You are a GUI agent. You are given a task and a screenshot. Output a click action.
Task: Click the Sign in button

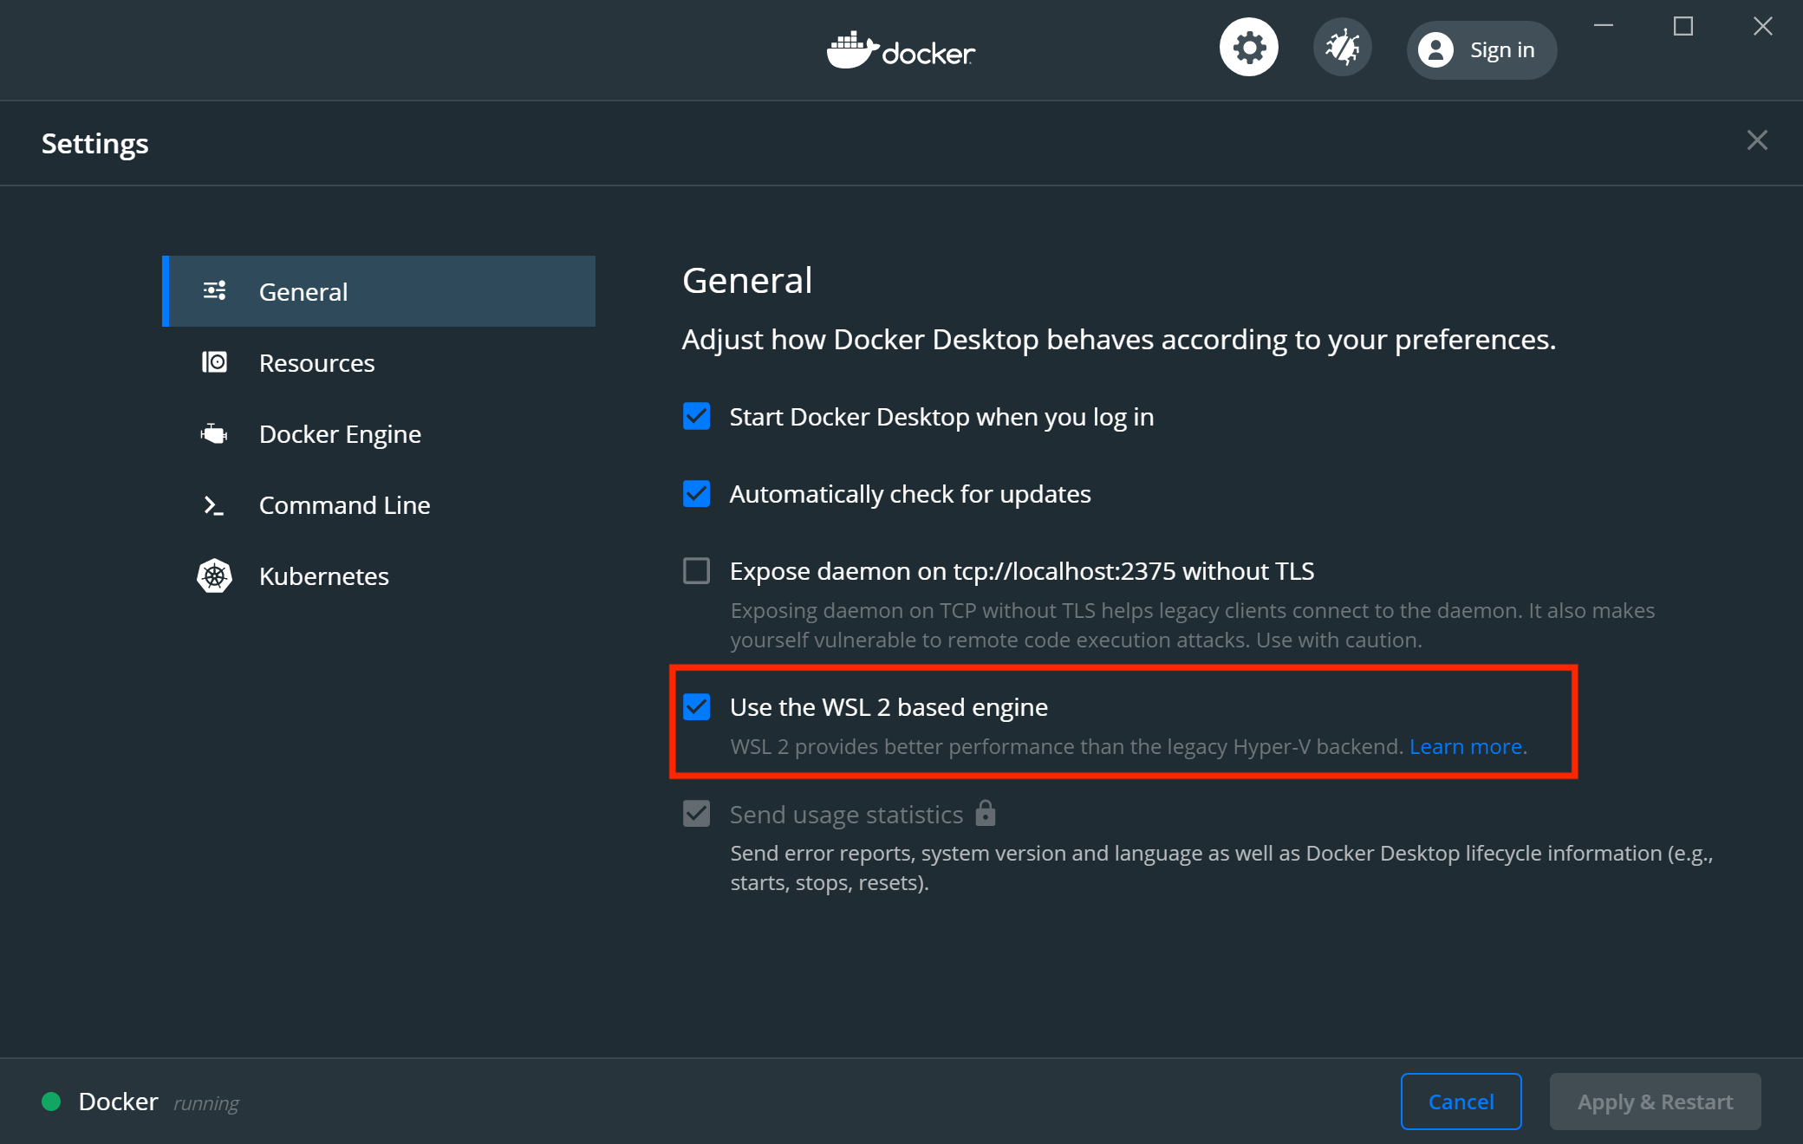pyautogui.click(x=1482, y=50)
